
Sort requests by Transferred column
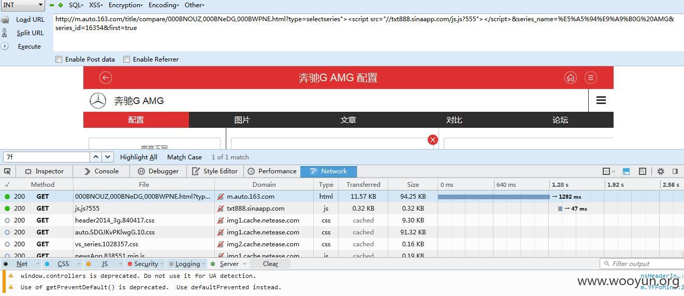click(x=363, y=185)
